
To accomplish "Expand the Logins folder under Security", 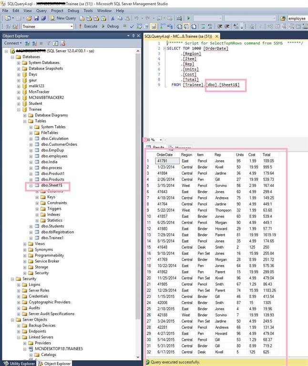I will click(x=19, y=285).
